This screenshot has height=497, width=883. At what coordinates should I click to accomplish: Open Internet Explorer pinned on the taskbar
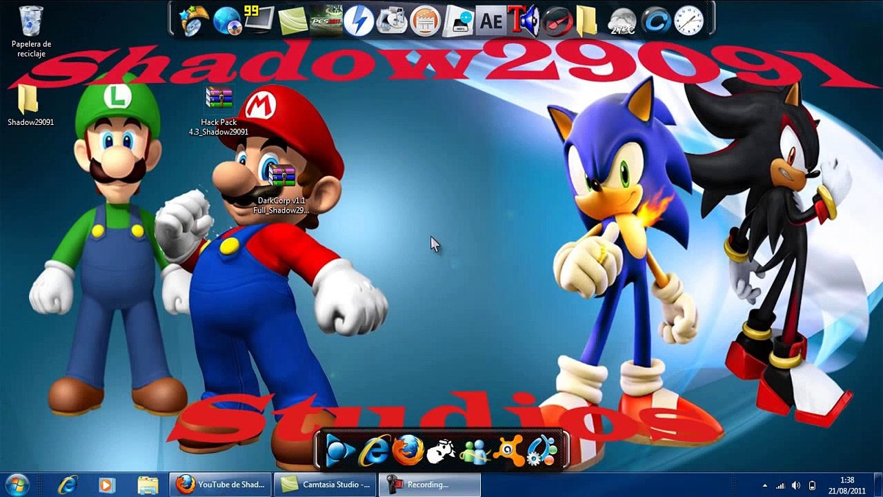pyautogui.click(x=67, y=485)
